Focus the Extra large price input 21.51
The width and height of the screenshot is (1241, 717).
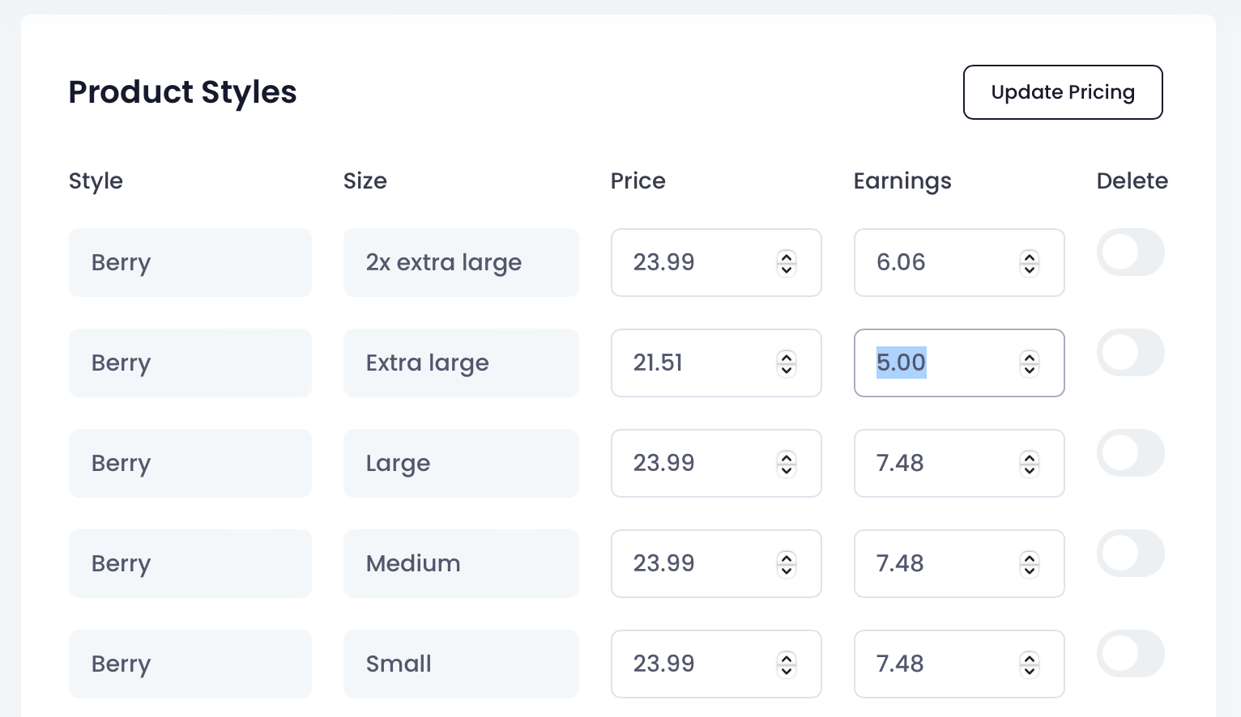coord(716,363)
